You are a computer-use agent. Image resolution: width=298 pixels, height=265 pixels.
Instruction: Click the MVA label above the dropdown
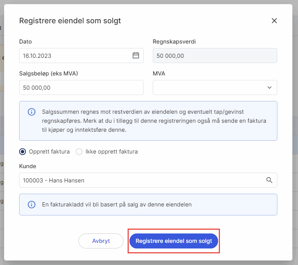(x=159, y=73)
